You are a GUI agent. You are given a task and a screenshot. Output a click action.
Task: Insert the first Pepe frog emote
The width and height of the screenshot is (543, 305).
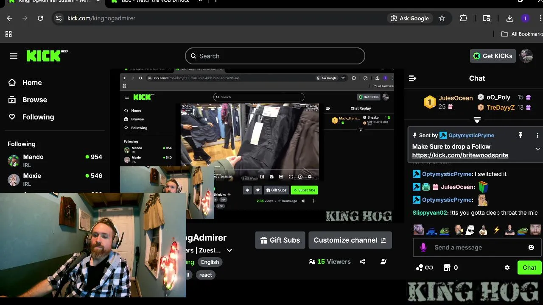coord(444,230)
